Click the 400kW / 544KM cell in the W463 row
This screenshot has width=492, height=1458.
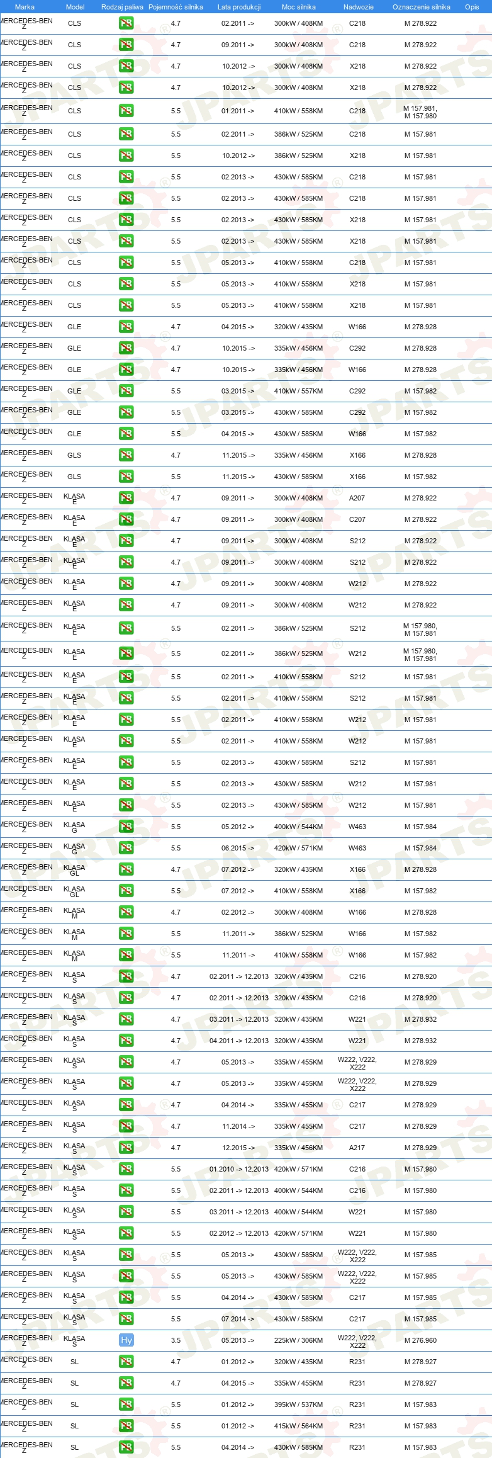pos(298,827)
